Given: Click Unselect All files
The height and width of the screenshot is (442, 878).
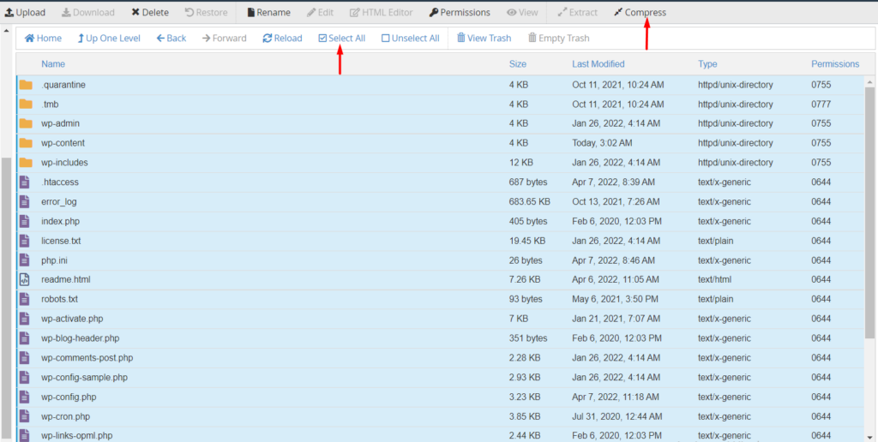Looking at the screenshot, I should click(411, 38).
